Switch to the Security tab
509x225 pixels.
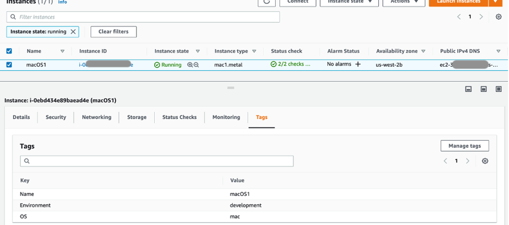click(x=56, y=117)
